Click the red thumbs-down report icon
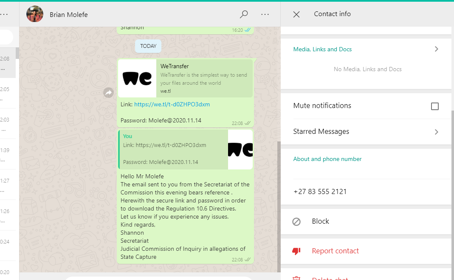The image size is (454, 280). click(x=296, y=251)
